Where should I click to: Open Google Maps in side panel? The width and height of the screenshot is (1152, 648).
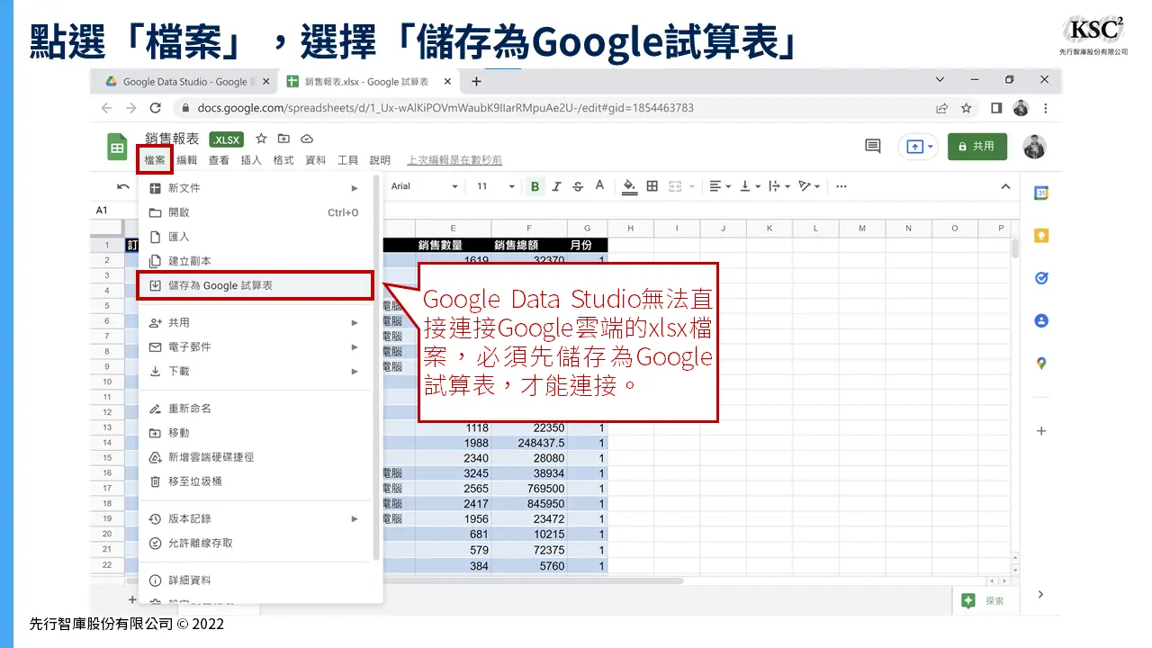click(x=1041, y=364)
